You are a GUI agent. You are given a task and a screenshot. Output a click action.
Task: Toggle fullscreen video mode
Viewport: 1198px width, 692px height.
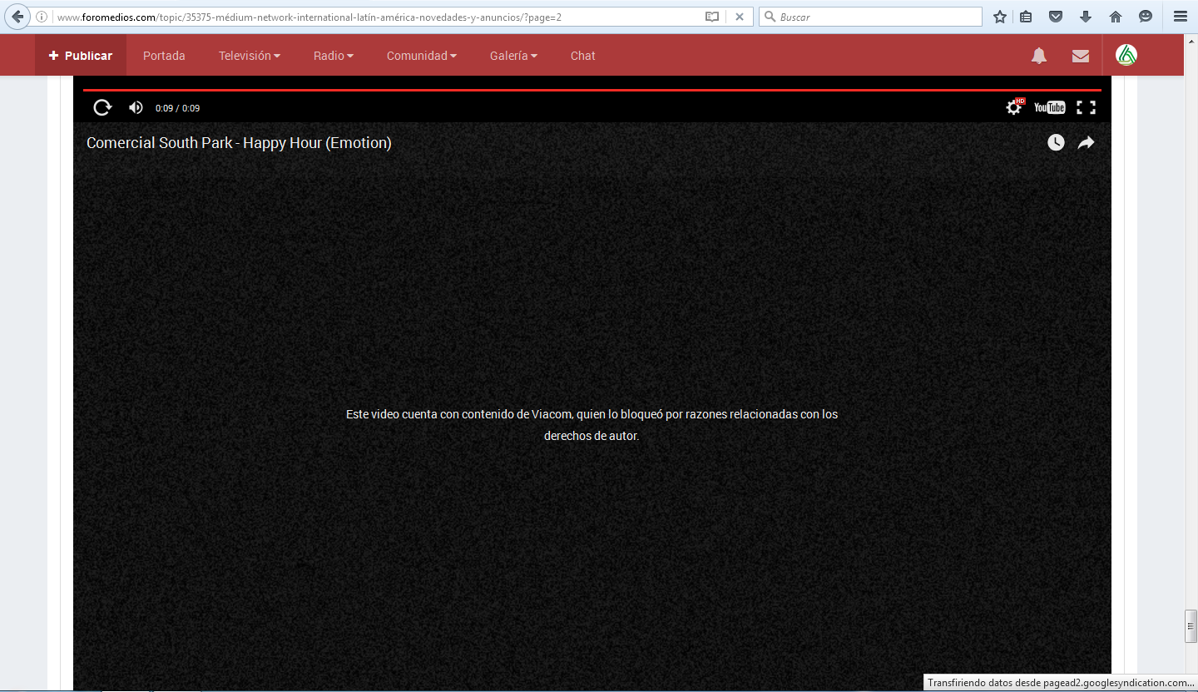1086,107
